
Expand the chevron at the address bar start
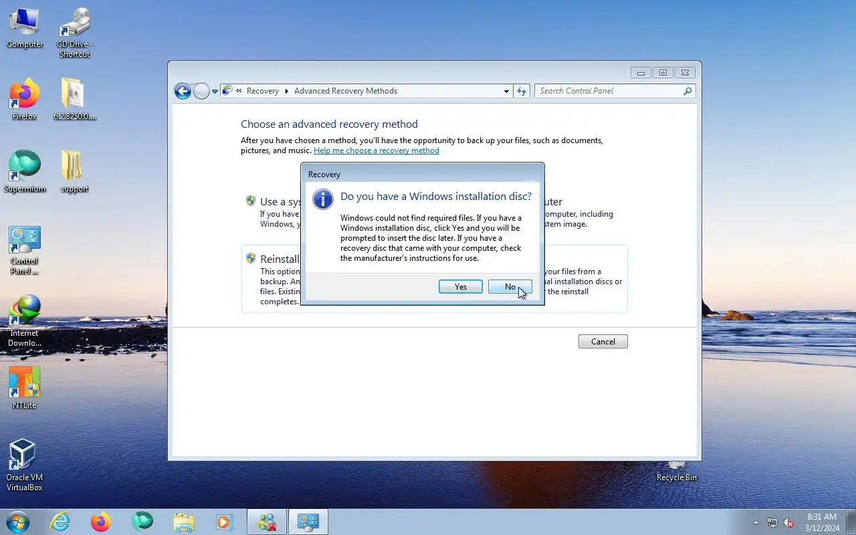click(x=239, y=91)
